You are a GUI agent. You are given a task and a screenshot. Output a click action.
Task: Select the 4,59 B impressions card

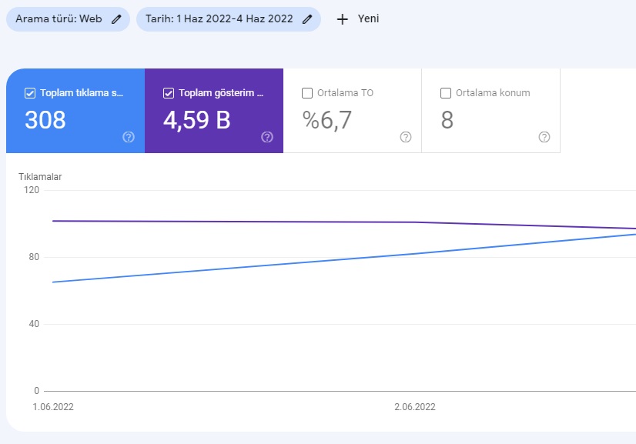pos(214,111)
